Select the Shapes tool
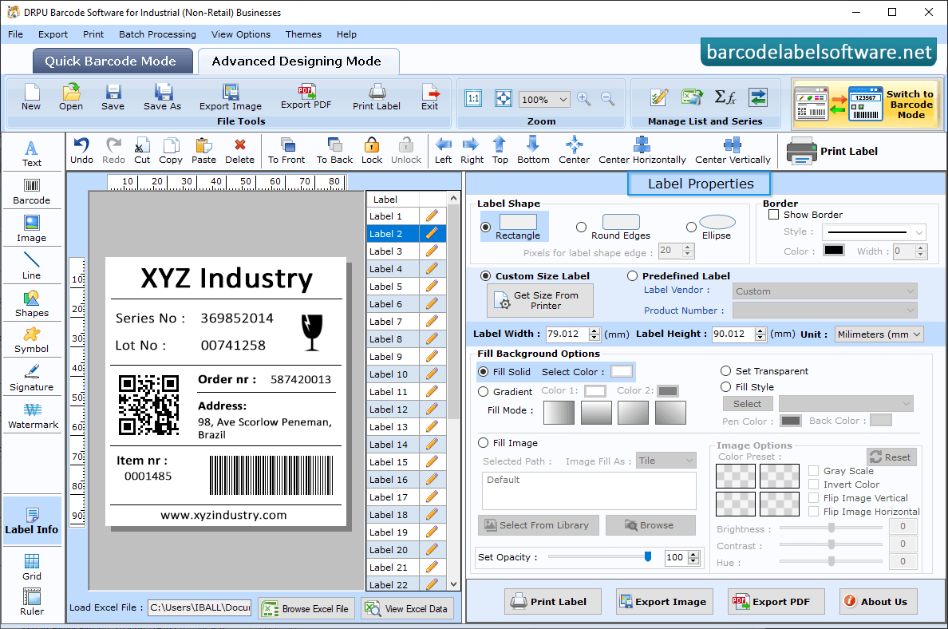948x629 pixels. tap(31, 304)
